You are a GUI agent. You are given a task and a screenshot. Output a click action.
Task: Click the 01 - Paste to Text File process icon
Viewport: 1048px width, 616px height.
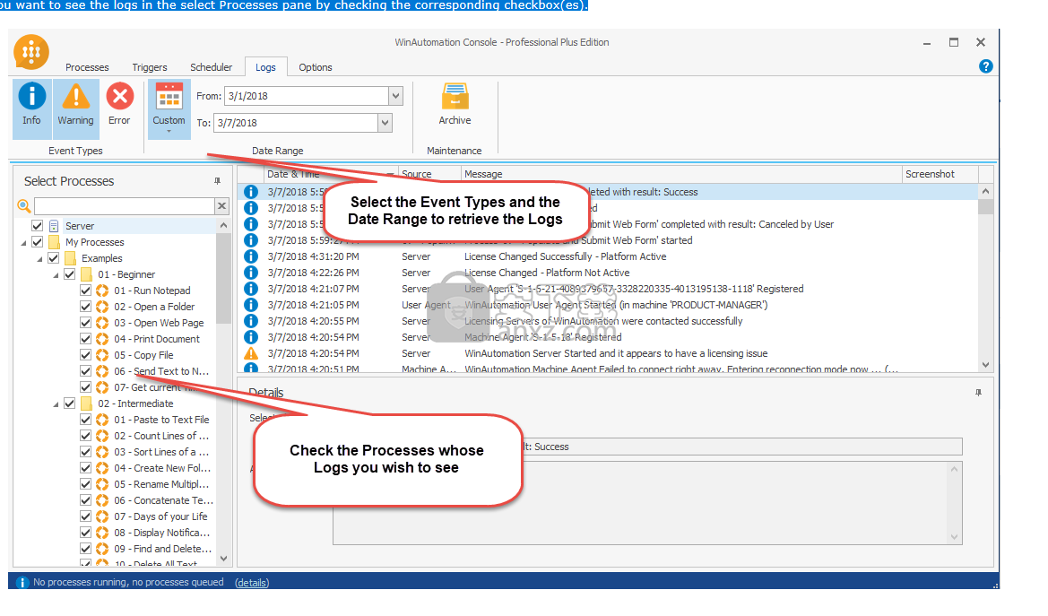click(x=102, y=420)
